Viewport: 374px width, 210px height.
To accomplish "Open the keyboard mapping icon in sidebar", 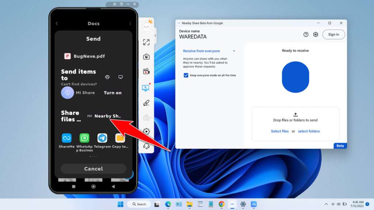I will coord(146,117).
